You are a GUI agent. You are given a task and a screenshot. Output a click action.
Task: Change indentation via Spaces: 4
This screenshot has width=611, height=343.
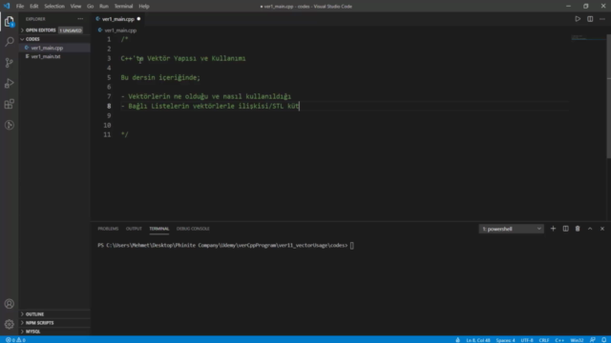pyautogui.click(x=505, y=340)
